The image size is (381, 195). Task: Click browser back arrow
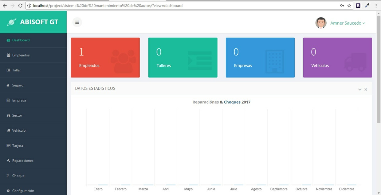point(5,6)
